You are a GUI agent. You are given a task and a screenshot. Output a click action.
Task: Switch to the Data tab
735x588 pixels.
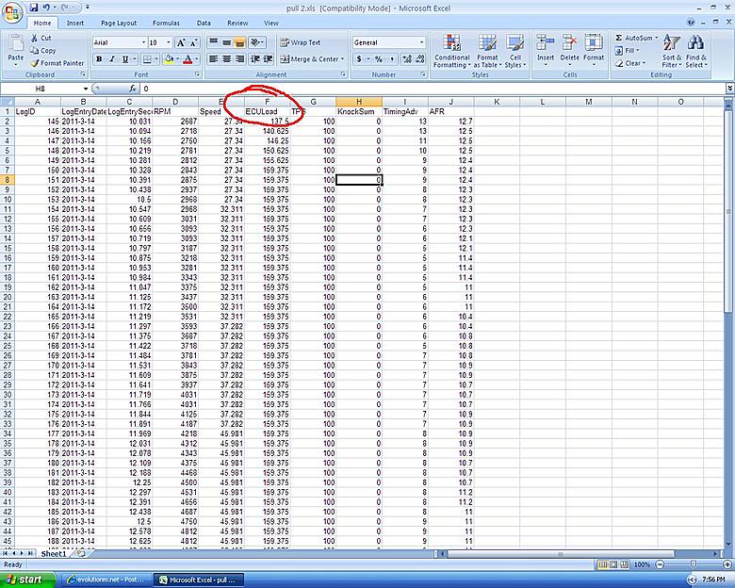[x=204, y=23]
